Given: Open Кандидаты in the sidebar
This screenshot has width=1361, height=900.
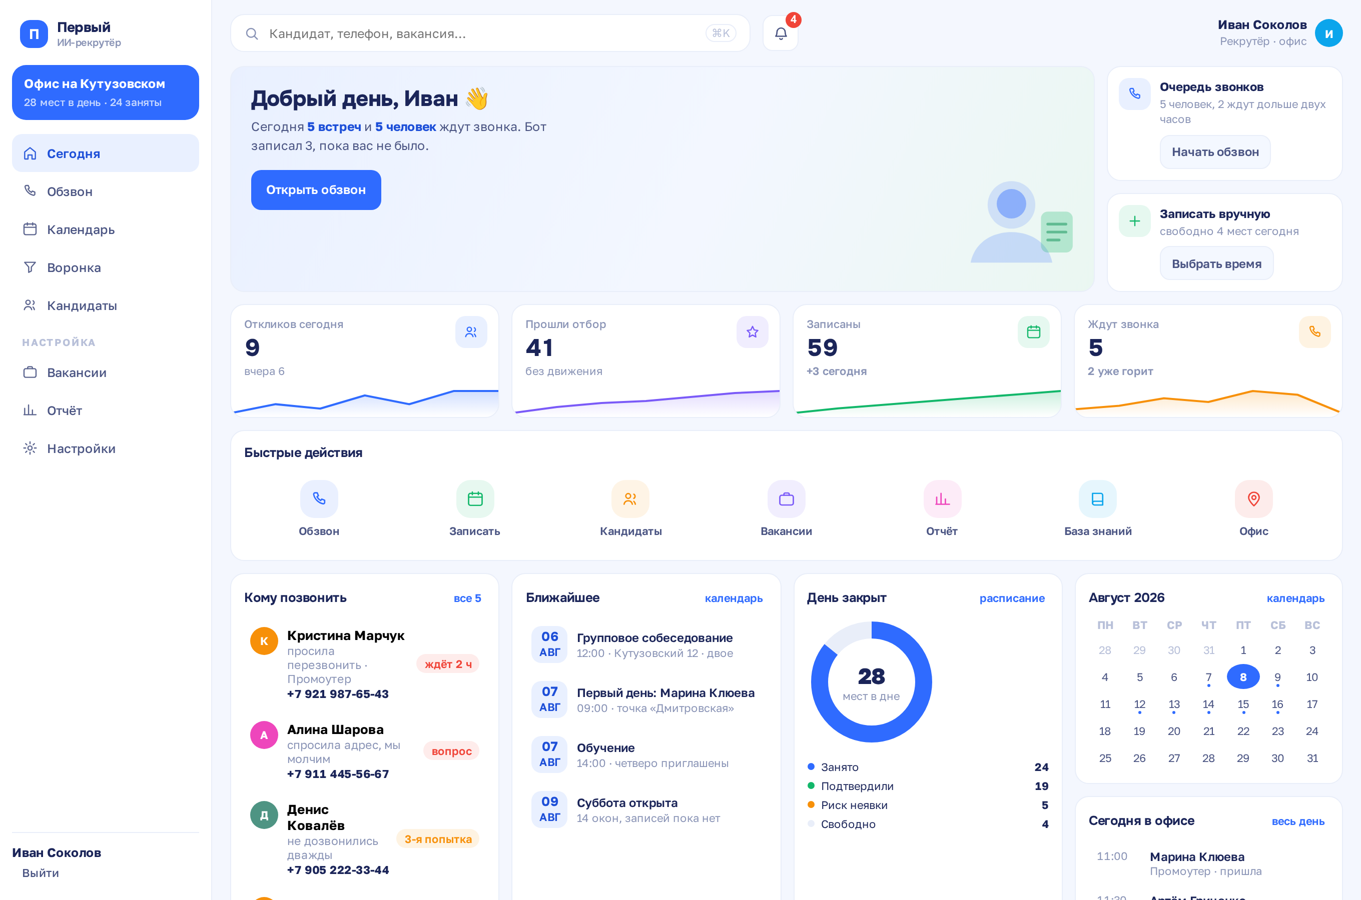Looking at the screenshot, I should [106, 305].
